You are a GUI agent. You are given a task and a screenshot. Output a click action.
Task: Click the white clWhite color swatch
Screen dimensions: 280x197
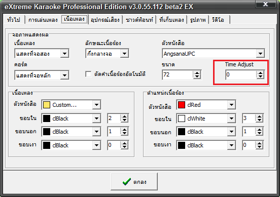tap(182, 119)
